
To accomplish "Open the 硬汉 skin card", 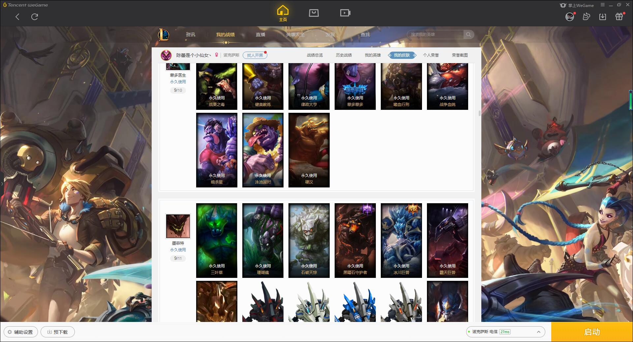I will coord(309,150).
